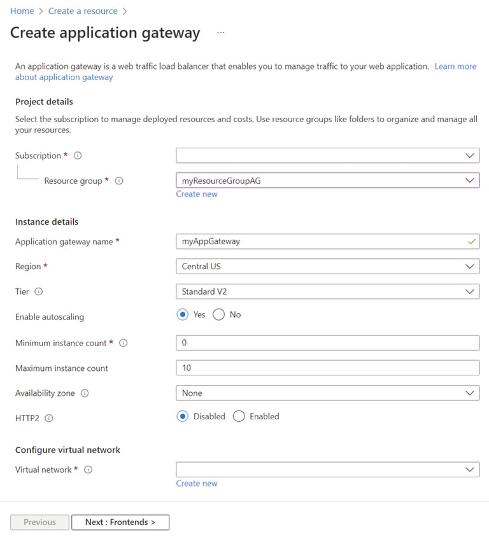The height and width of the screenshot is (539, 489).
Task: Enable autoscaling by selecting Yes
Action: [x=182, y=314]
